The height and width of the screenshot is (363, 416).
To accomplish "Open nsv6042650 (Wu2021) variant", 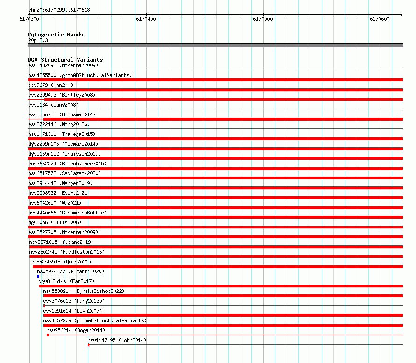I will (x=55, y=203).
